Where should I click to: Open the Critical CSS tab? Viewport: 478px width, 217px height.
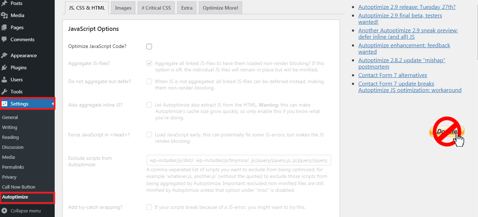coord(156,8)
